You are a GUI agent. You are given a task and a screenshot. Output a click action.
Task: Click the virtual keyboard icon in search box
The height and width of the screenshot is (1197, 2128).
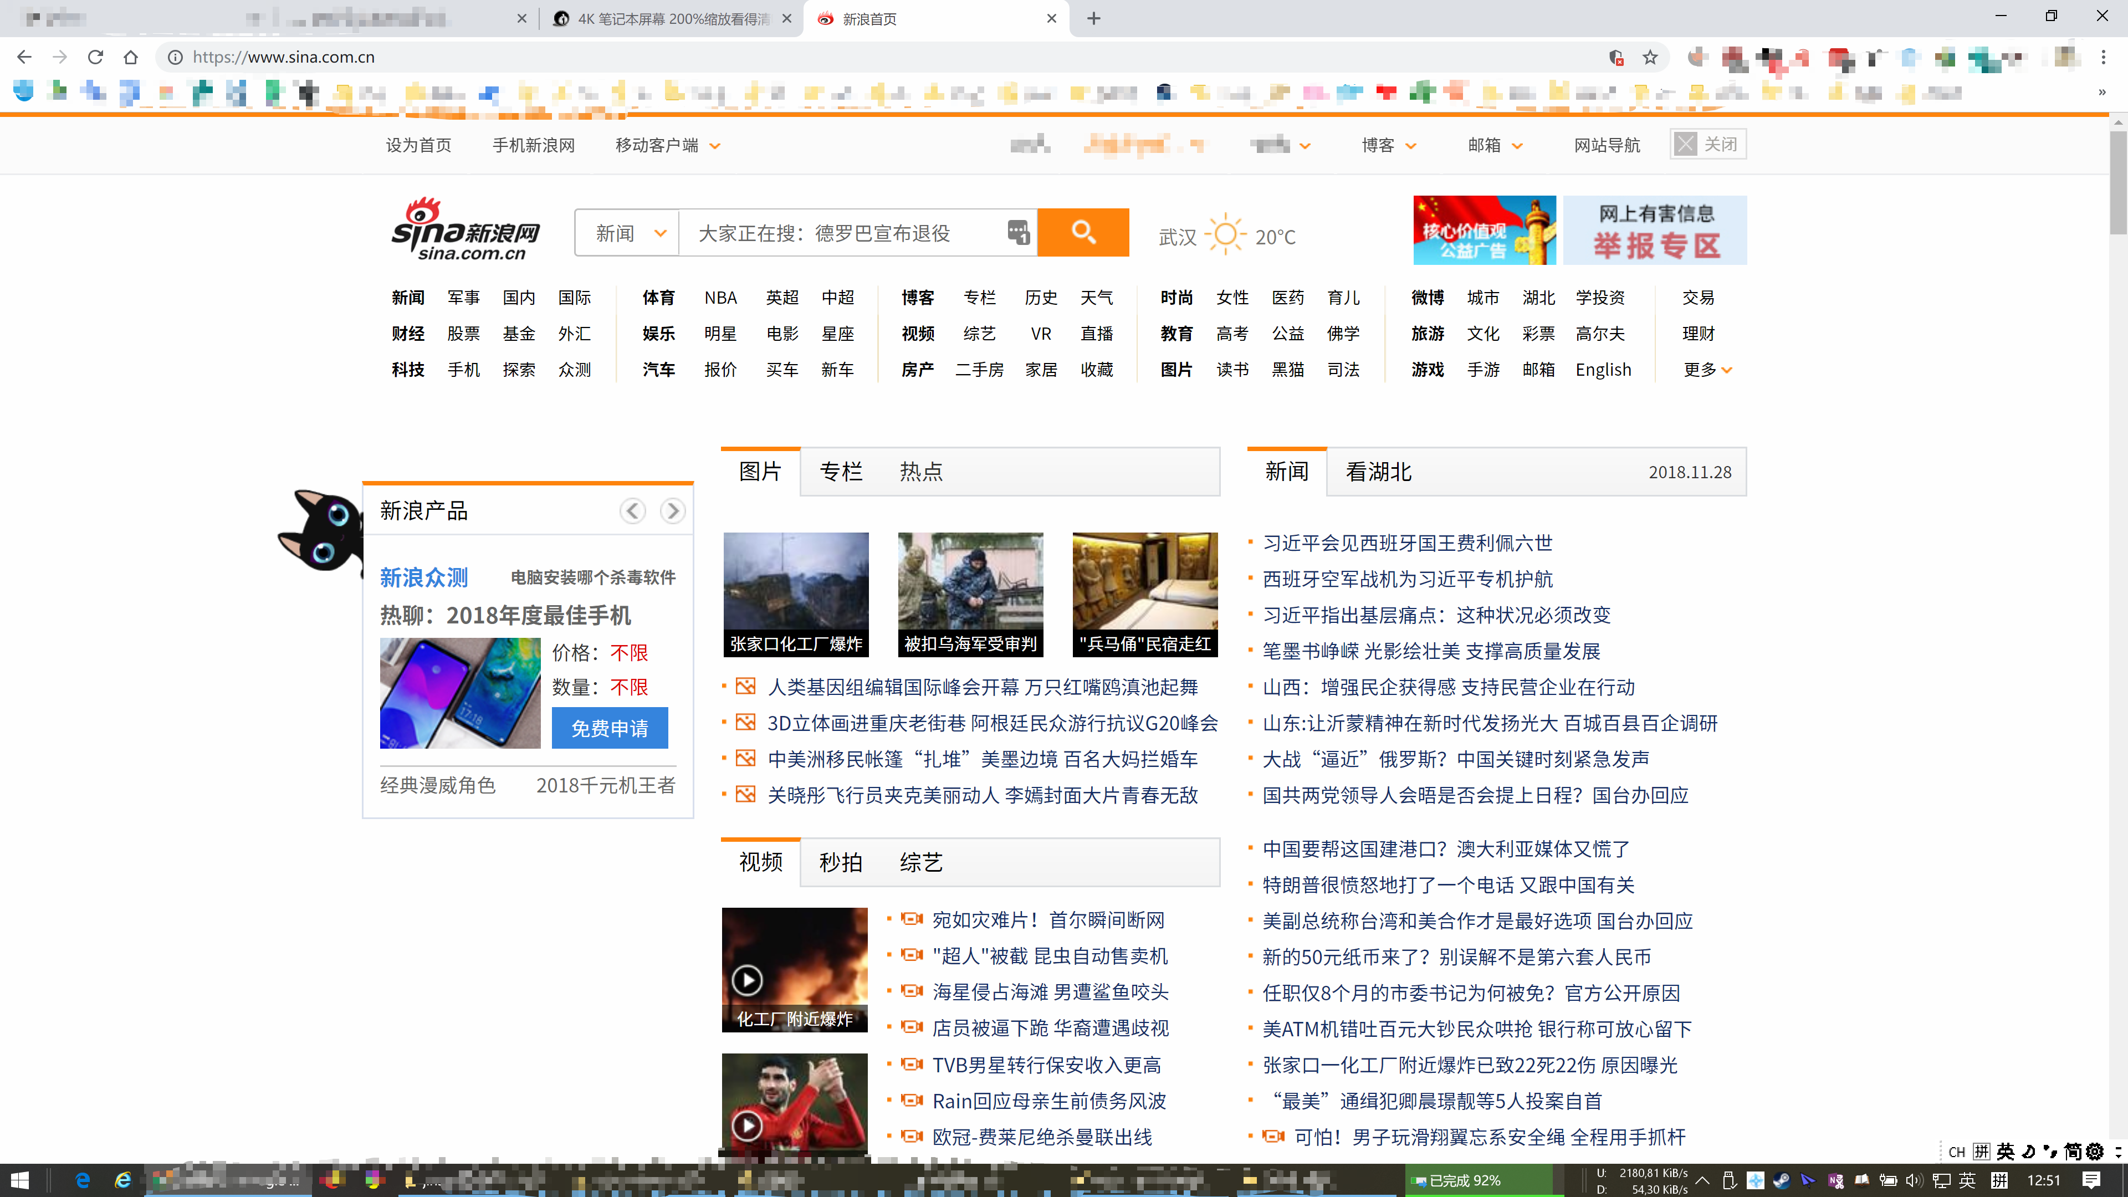(1019, 232)
